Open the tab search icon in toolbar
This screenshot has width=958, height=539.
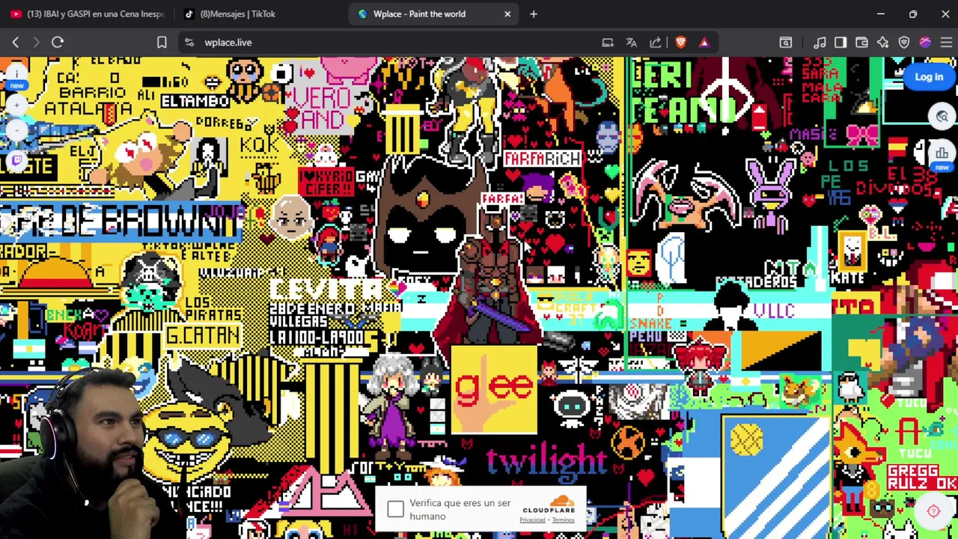pyautogui.click(x=786, y=43)
